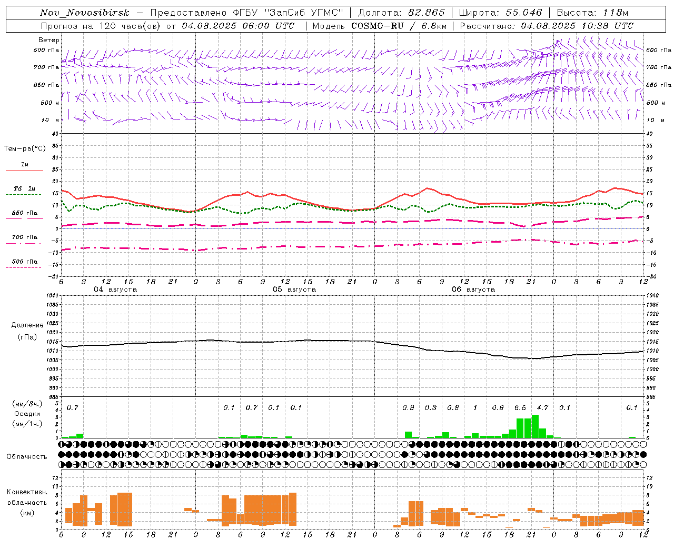The height and width of the screenshot is (539, 674).
Task: Click the Широта: 55.046 value
Action: 500,13
